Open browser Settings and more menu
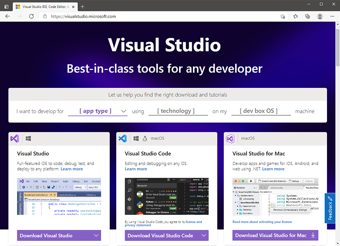The width and height of the screenshot is (340, 246). coord(332,16)
